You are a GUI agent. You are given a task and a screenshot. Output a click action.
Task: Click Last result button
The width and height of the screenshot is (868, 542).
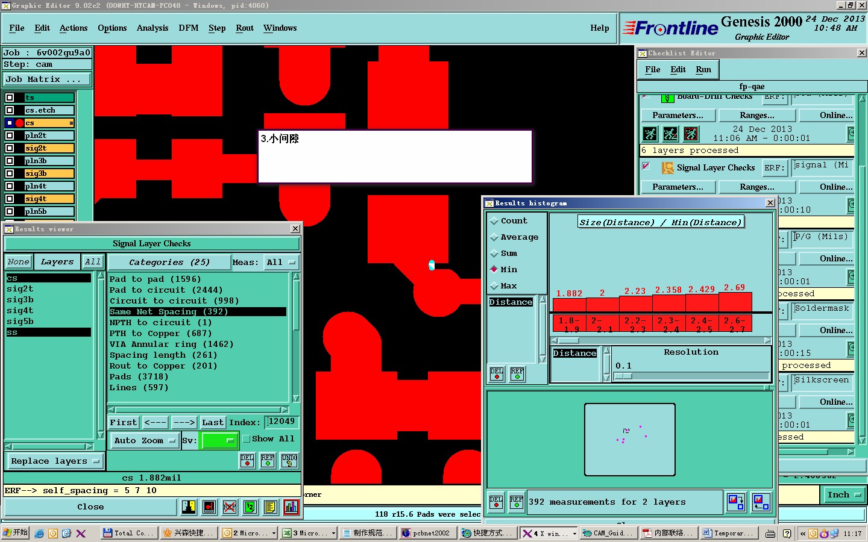tap(213, 423)
